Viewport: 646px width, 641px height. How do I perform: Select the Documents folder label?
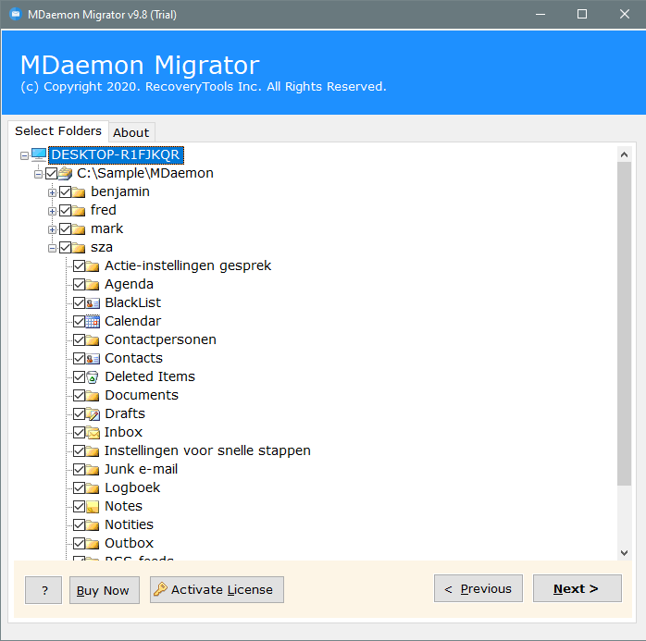pyautogui.click(x=142, y=395)
